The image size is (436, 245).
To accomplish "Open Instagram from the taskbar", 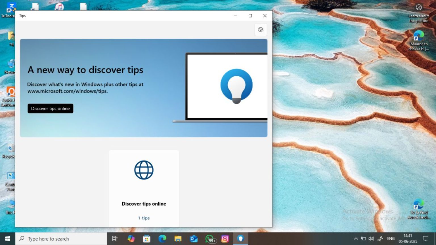I will [225, 239].
